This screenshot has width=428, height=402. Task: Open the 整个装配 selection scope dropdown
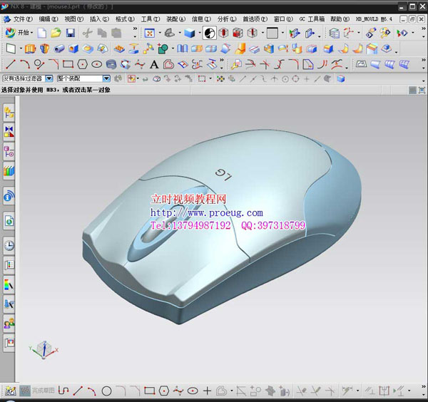pos(106,79)
